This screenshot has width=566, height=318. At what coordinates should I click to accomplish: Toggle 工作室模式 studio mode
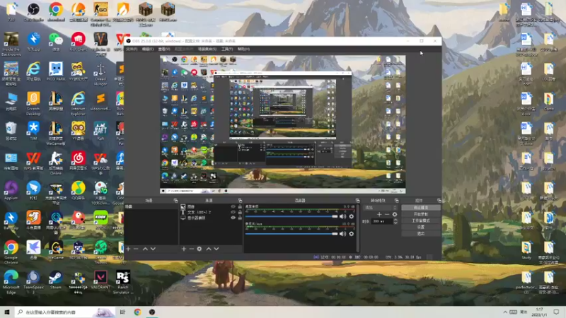421,220
